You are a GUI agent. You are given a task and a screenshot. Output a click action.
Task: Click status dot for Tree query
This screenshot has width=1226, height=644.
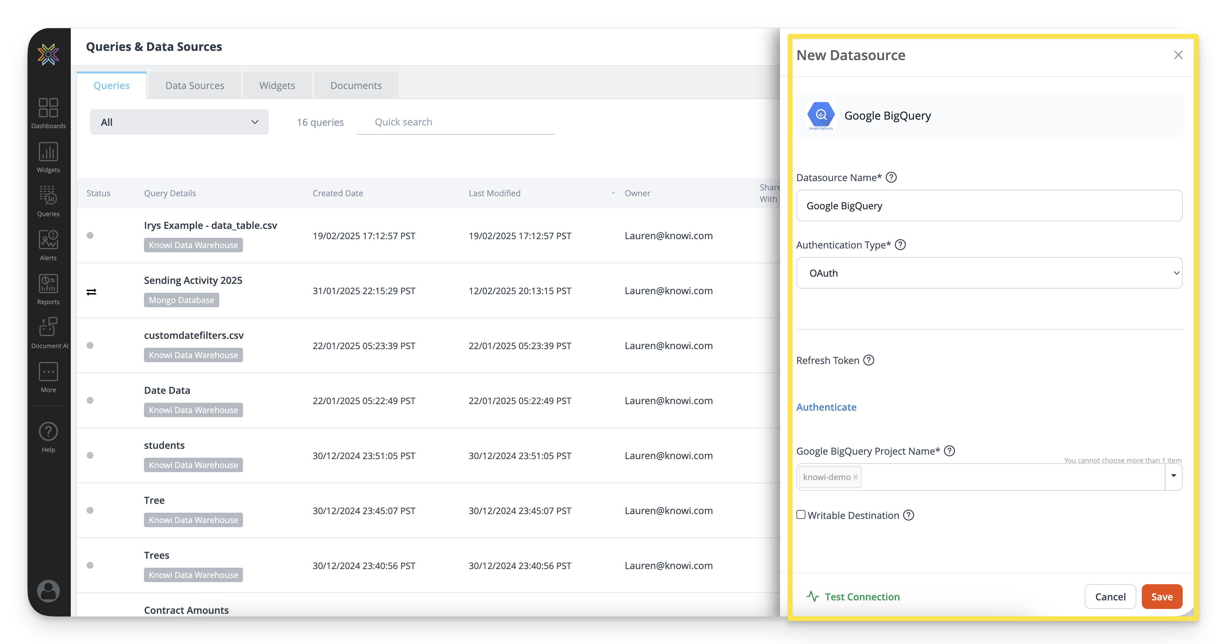coord(90,510)
